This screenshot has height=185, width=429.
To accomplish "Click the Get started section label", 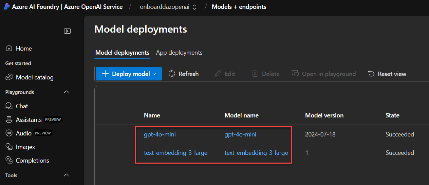I will tap(18, 63).
